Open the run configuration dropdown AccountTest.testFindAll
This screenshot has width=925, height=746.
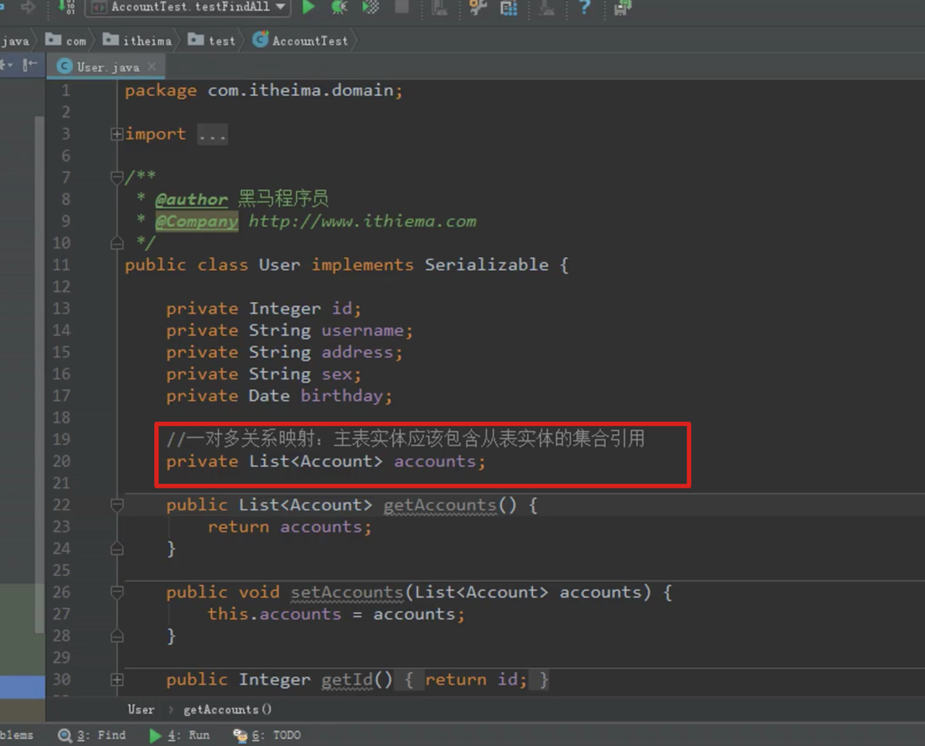pyautogui.click(x=189, y=7)
